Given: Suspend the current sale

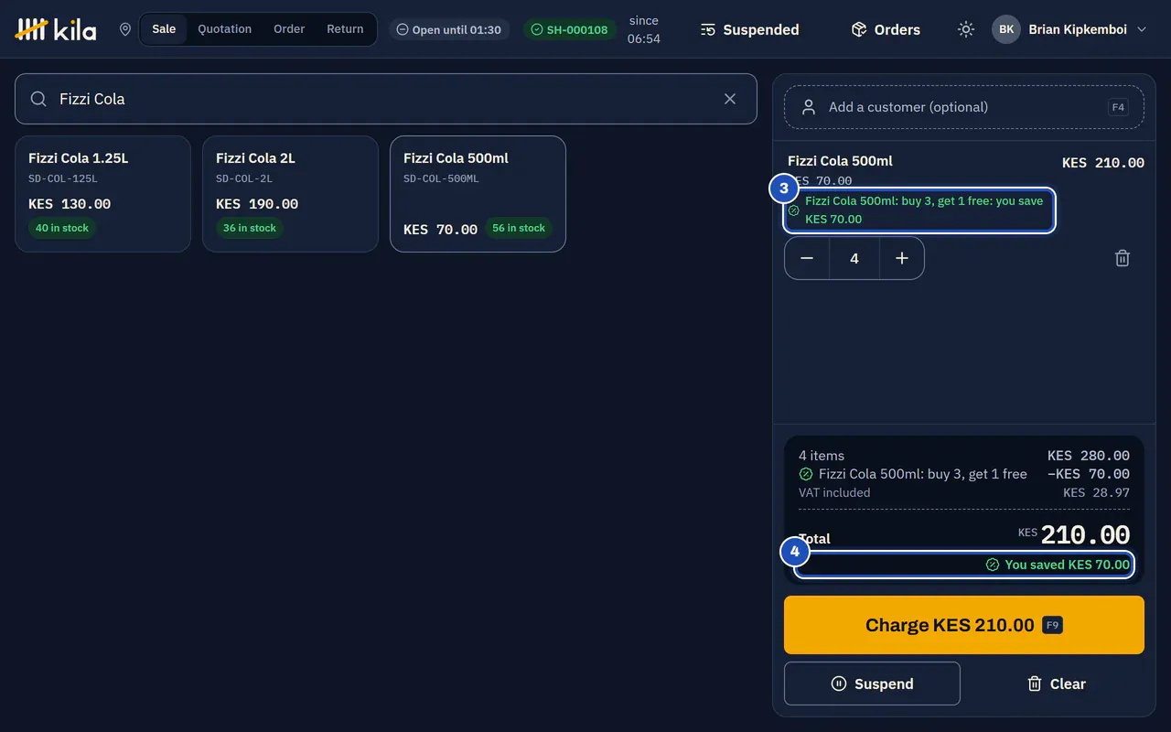Looking at the screenshot, I should 872,684.
